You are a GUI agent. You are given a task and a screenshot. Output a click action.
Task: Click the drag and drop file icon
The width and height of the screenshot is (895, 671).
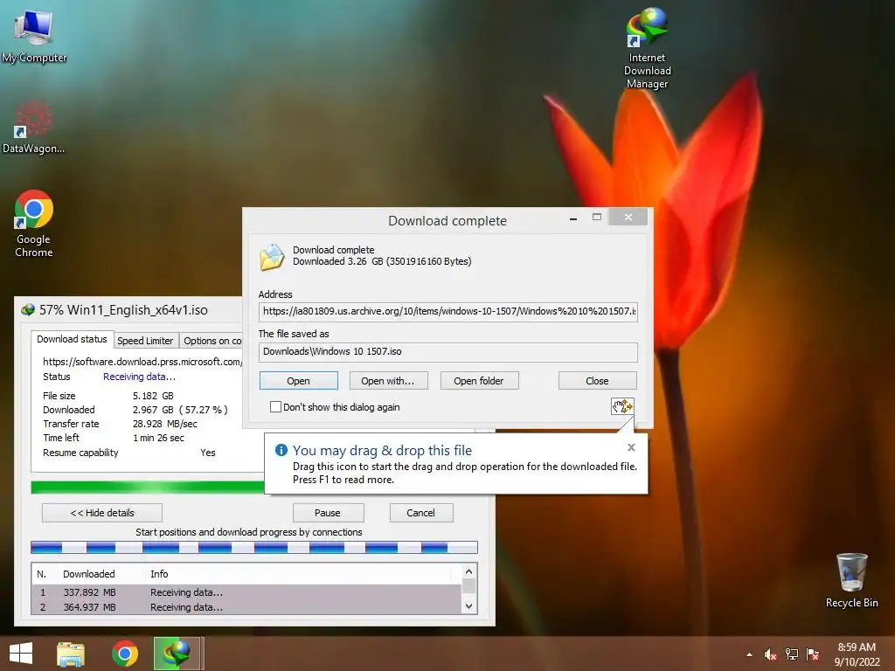[x=622, y=406]
